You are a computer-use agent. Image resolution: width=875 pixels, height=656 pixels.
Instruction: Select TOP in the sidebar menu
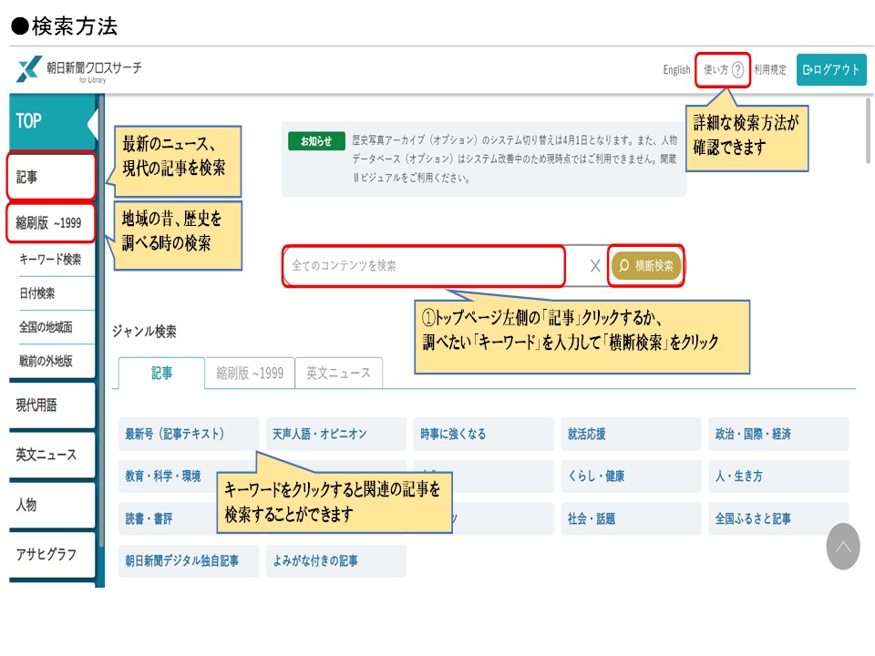53,121
